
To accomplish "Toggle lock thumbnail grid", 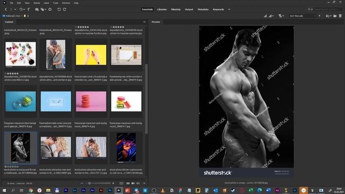I will pos(121,183).
